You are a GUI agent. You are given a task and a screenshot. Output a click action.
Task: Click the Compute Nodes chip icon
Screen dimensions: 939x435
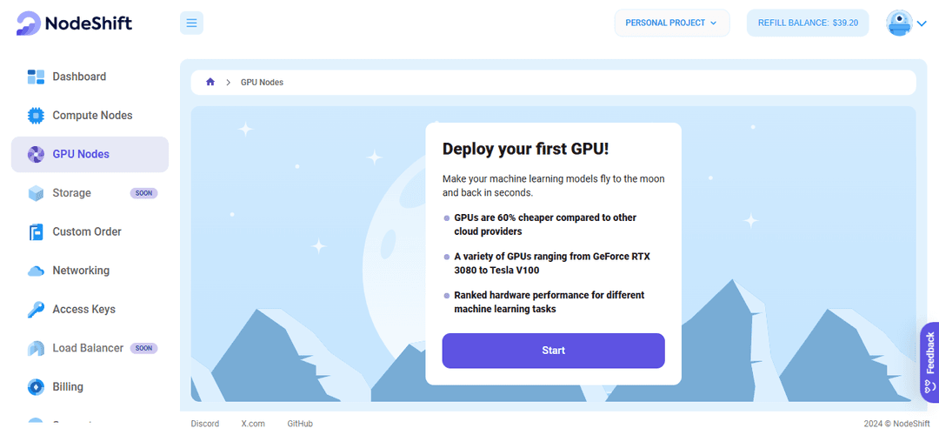pyautogui.click(x=36, y=115)
